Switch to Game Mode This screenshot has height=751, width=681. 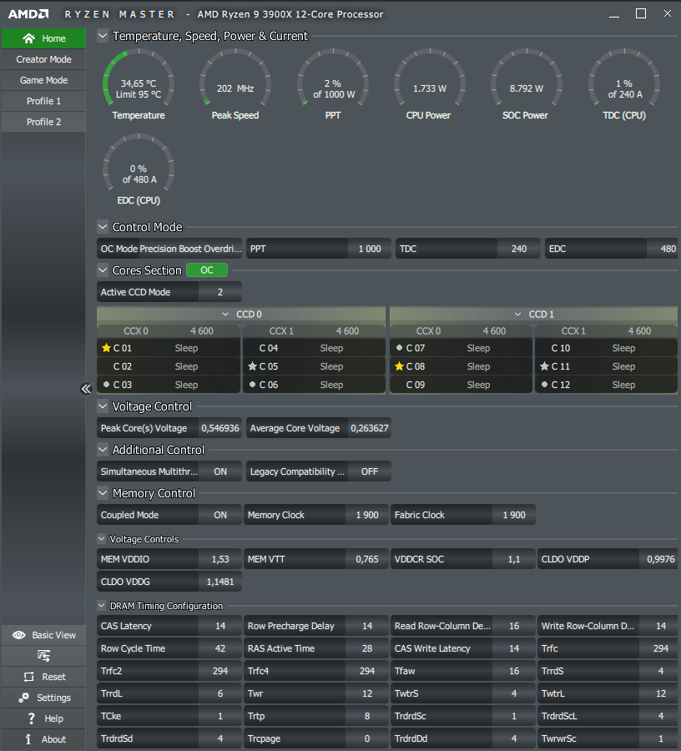[x=43, y=80]
